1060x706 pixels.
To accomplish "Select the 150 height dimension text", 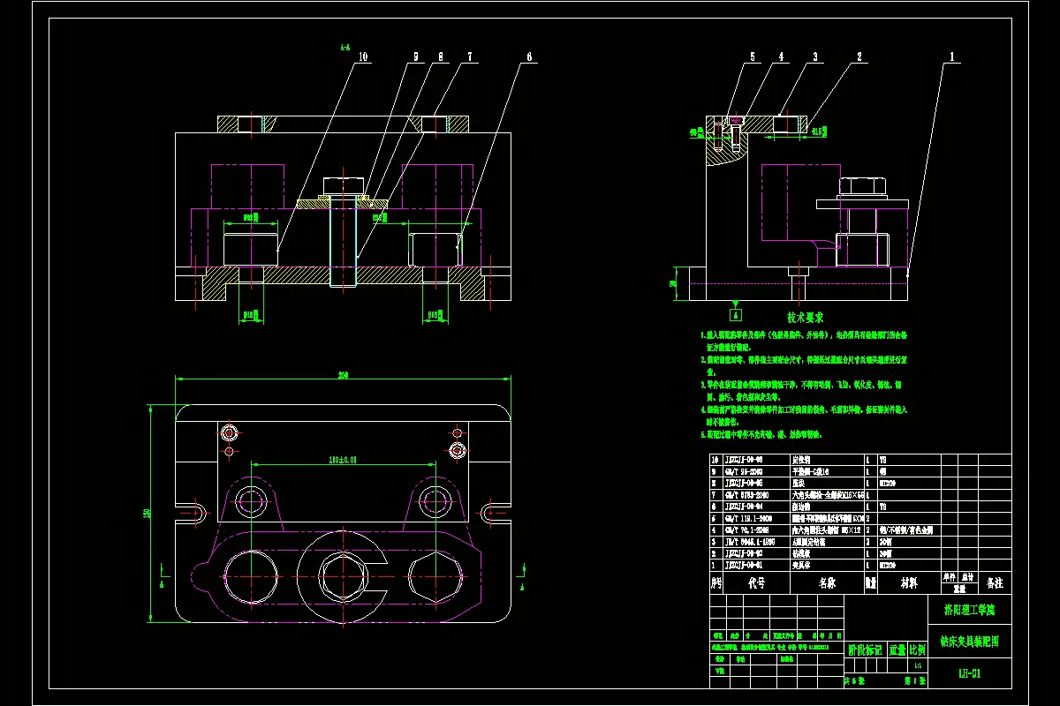I will (147, 514).
